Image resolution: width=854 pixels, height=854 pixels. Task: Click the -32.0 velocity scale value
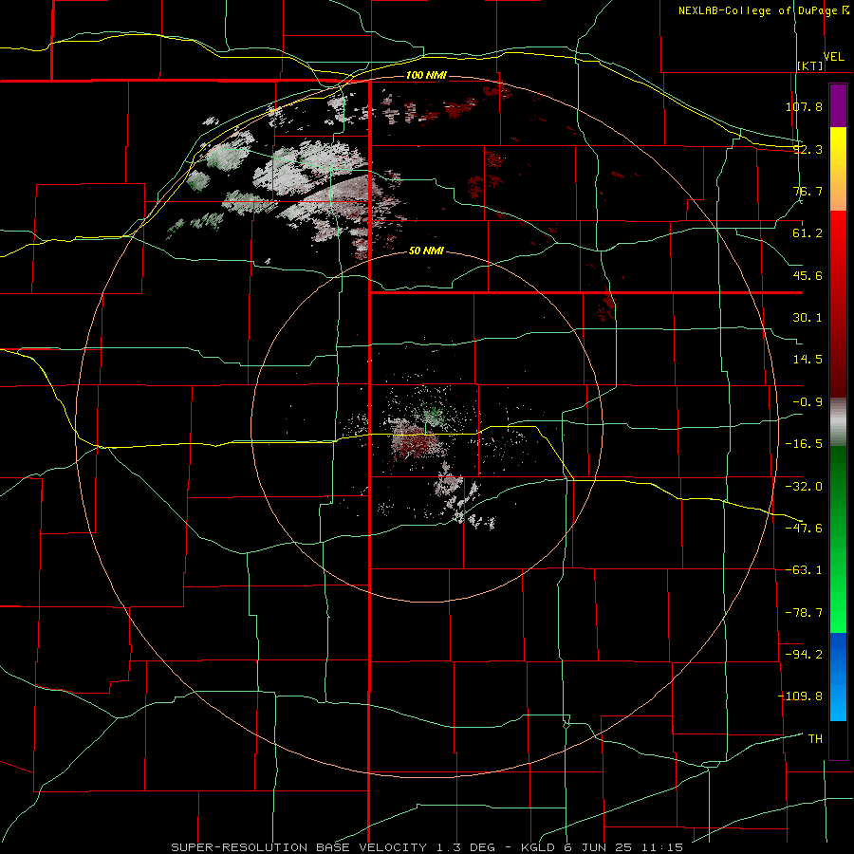pos(804,487)
